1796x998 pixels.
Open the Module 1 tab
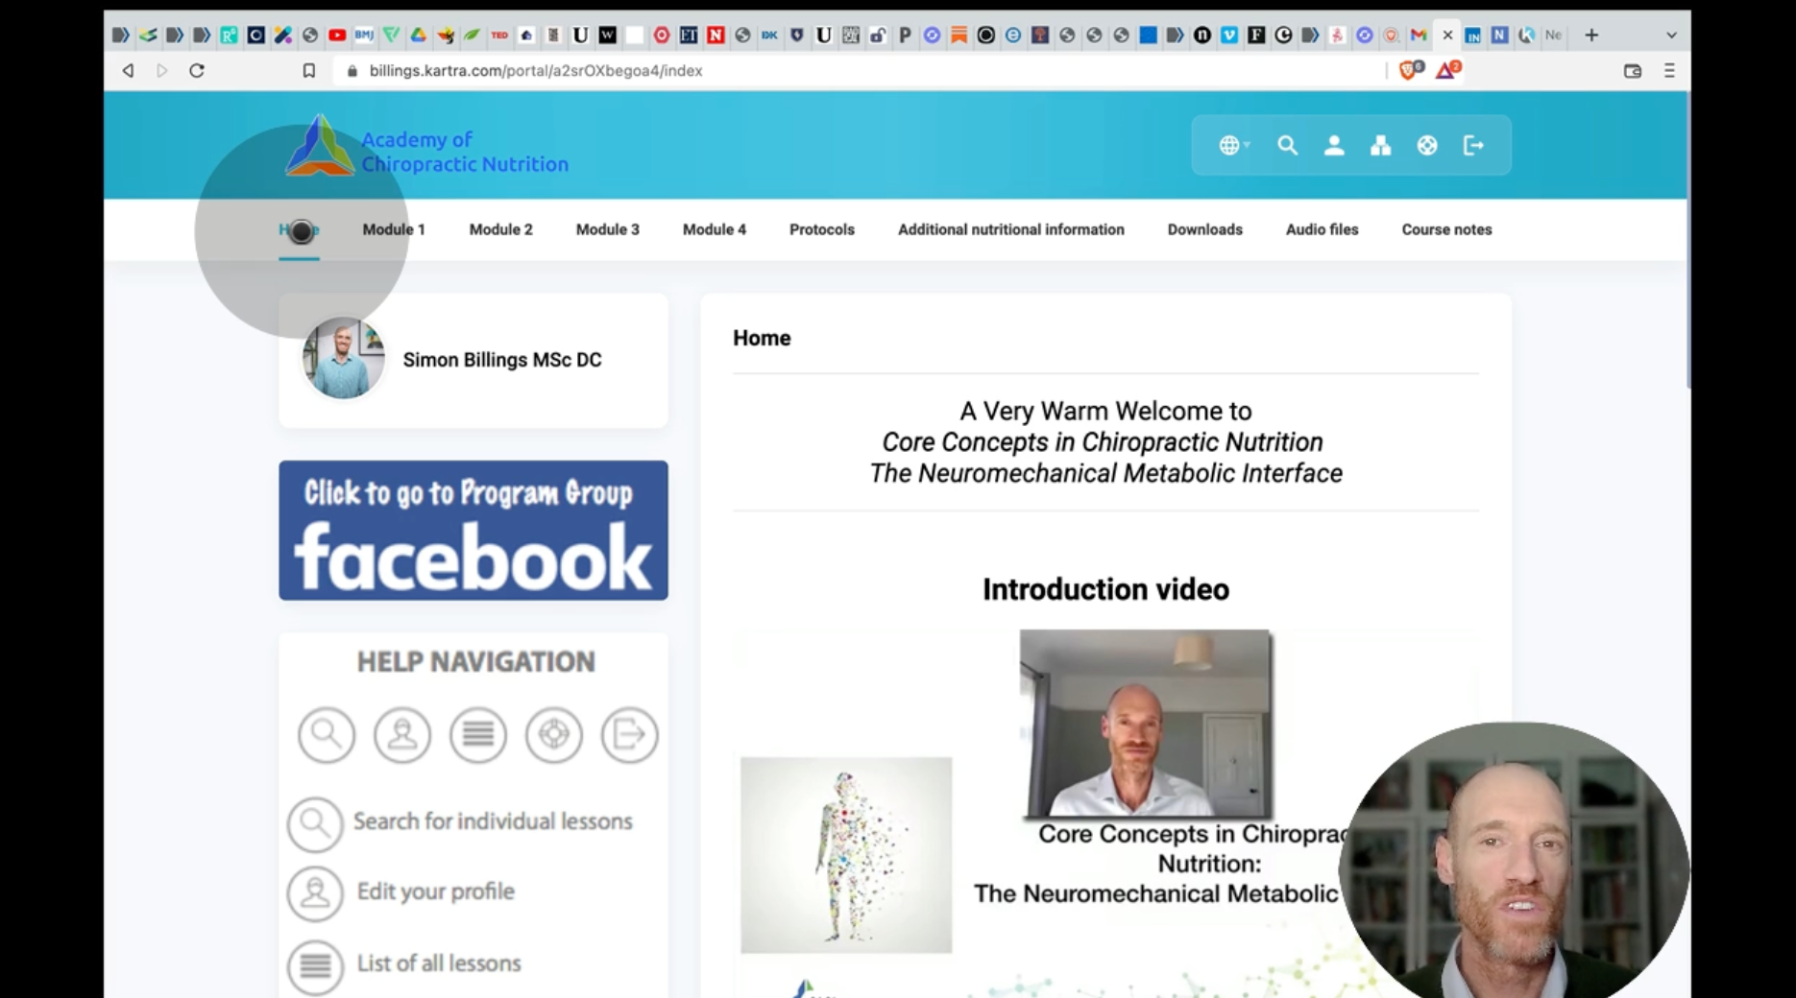pyautogui.click(x=394, y=229)
